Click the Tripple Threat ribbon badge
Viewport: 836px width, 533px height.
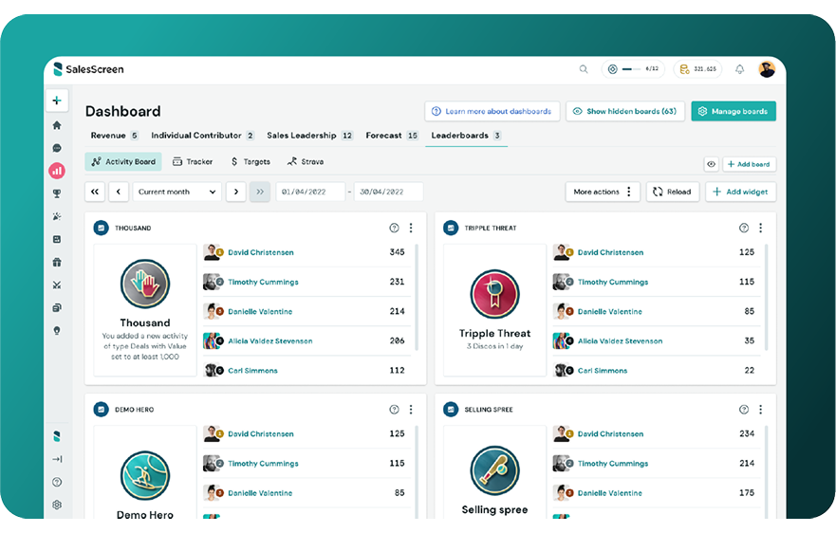(x=494, y=294)
